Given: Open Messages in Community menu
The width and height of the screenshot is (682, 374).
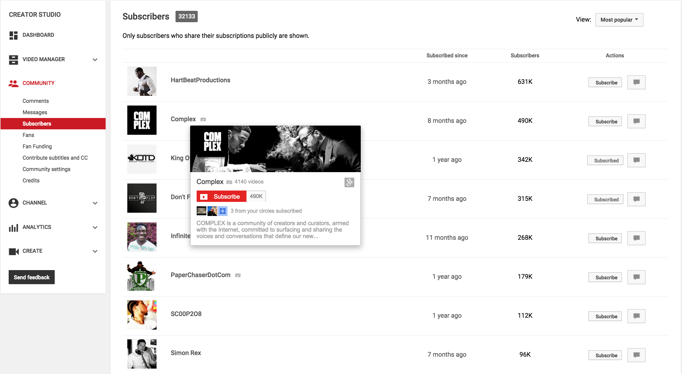Looking at the screenshot, I should [x=35, y=112].
